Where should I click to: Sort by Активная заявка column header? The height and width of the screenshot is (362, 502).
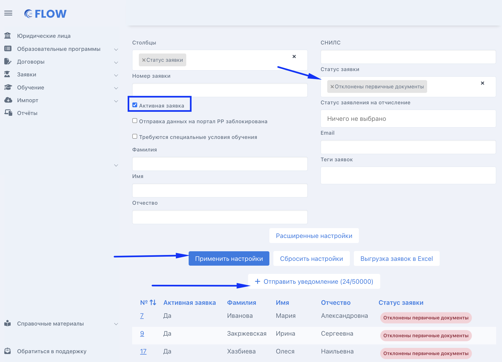pos(189,303)
